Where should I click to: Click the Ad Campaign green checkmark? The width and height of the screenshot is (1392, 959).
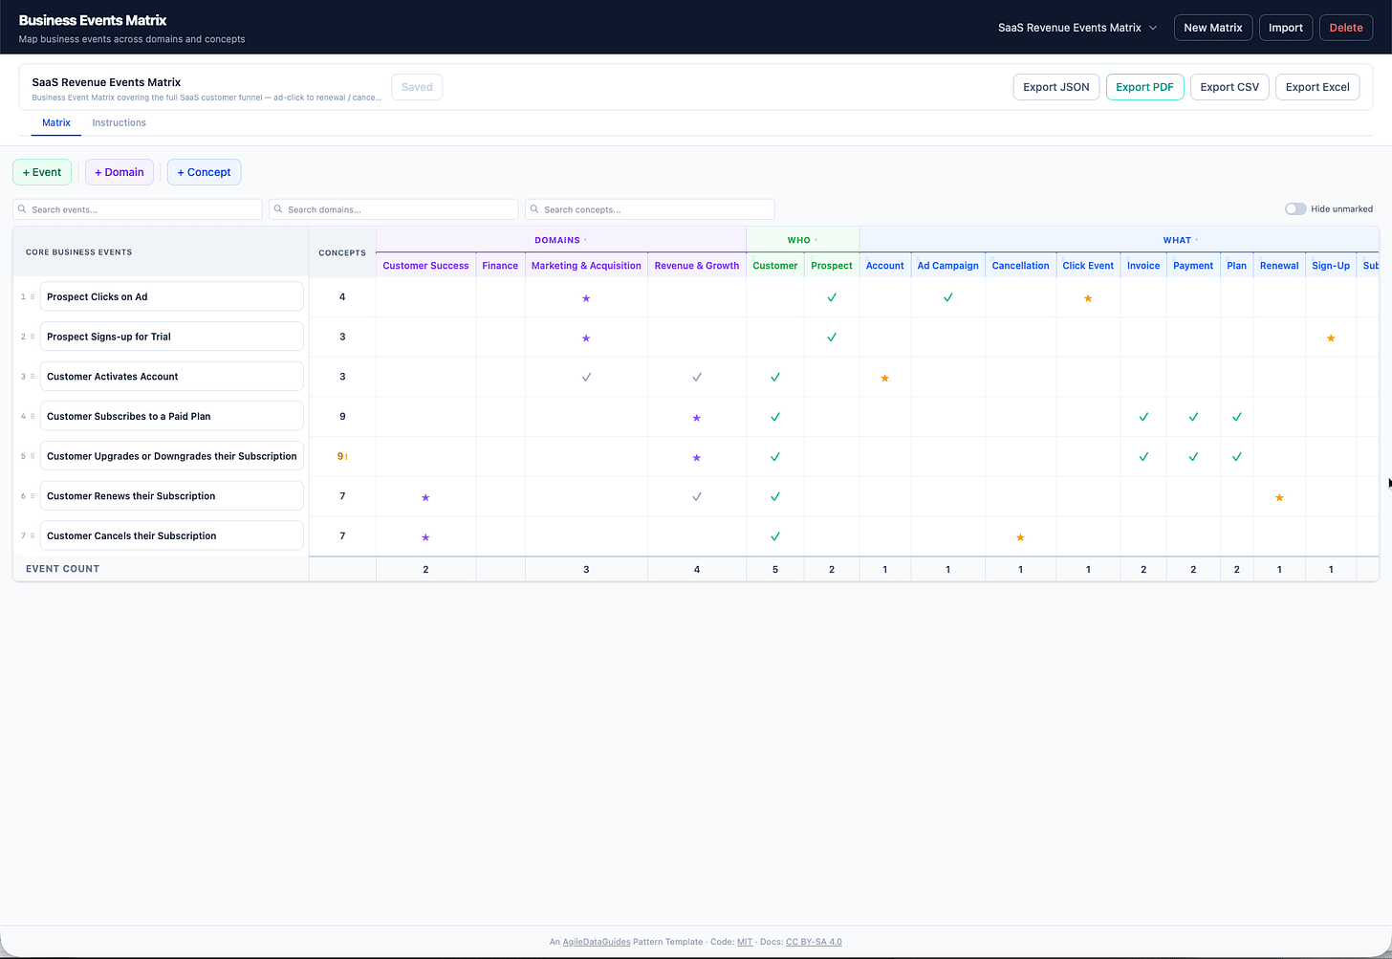point(948,297)
